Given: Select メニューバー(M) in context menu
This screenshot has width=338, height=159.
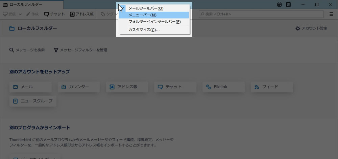Looking at the screenshot, I should click(x=154, y=15).
